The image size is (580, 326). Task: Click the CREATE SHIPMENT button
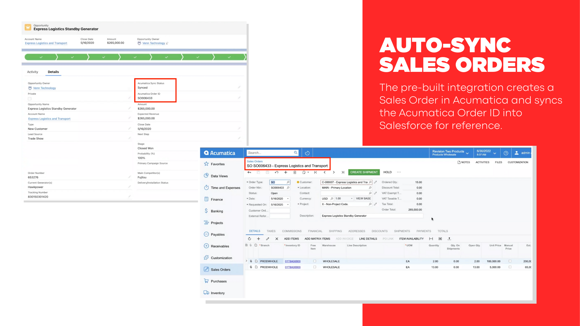click(364, 172)
